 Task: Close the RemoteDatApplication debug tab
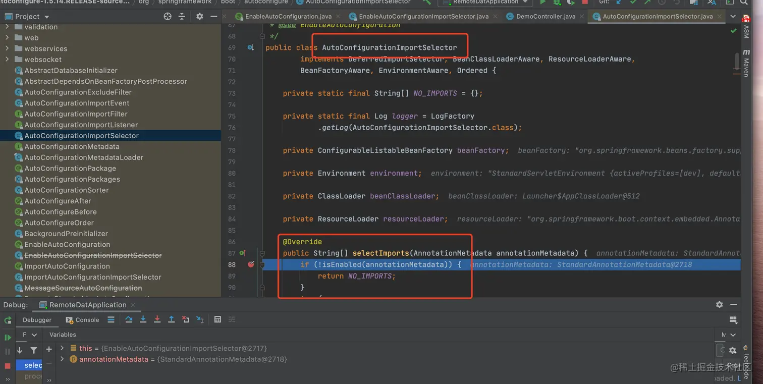click(133, 305)
